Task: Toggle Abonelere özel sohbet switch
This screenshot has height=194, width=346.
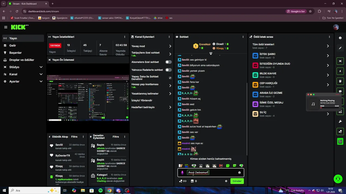Action: tap(168, 62)
